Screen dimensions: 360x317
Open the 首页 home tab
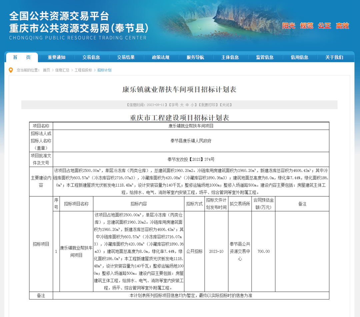point(22,57)
